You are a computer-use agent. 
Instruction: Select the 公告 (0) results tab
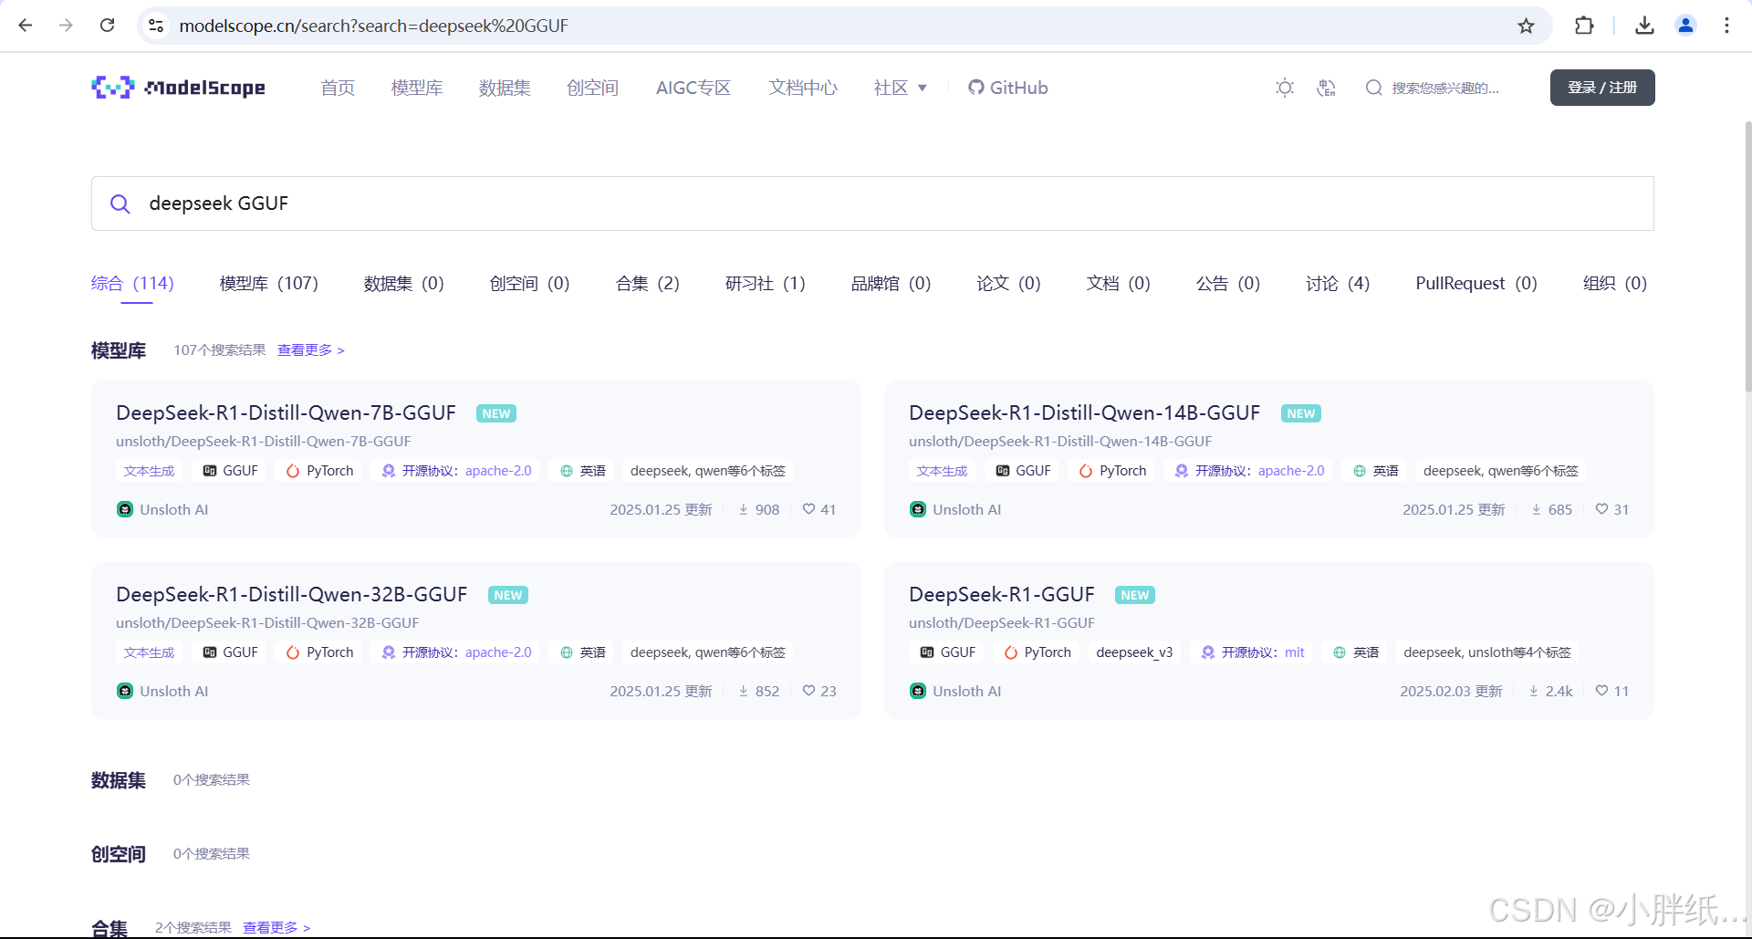[x=1228, y=284]
